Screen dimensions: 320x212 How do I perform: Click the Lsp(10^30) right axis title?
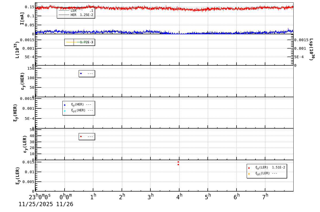[312, 49]
